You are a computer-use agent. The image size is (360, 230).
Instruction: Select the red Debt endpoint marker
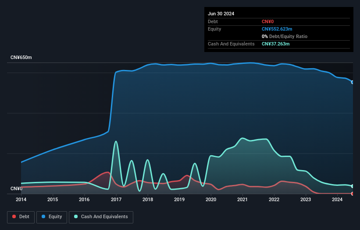tap(353, 193)
